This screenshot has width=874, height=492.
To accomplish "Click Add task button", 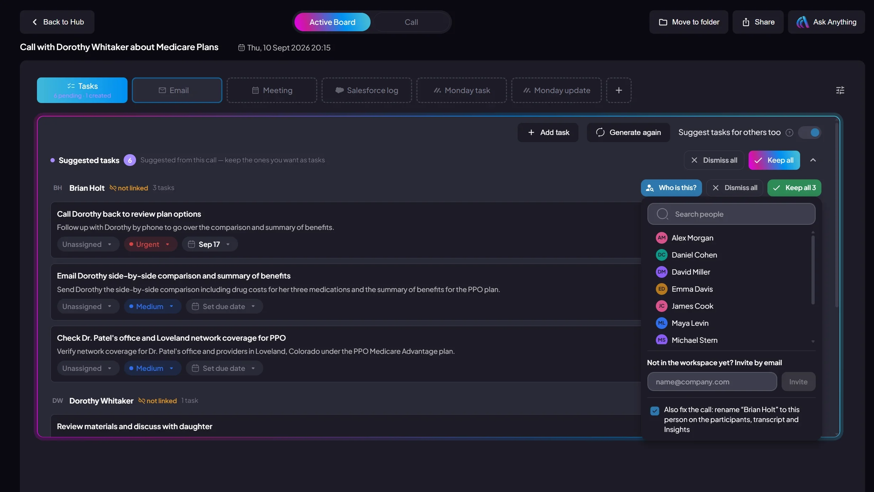I will (x=548, y=133).
